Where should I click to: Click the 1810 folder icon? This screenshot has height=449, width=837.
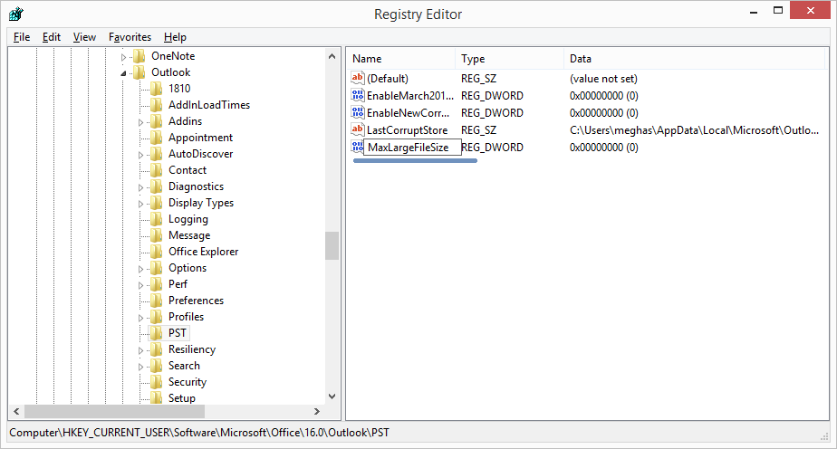coord(156,89)
